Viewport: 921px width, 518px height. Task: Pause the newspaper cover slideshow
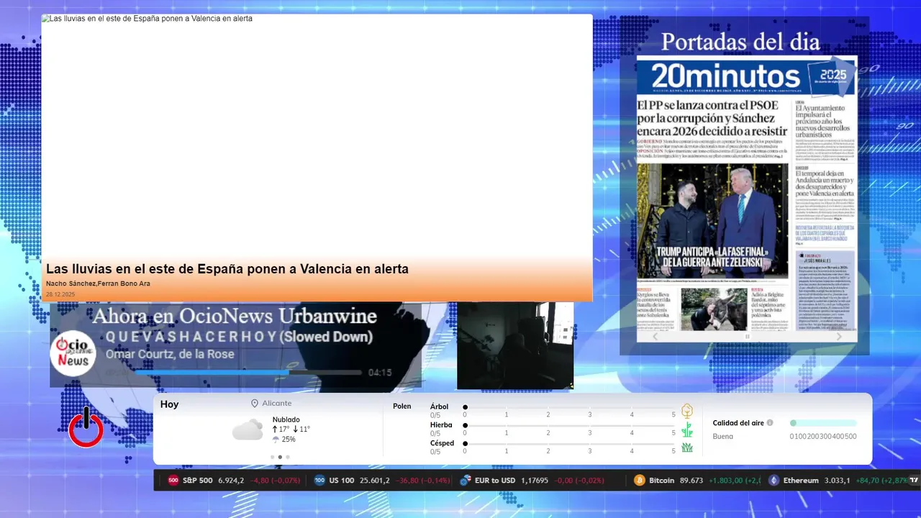coord(747,337)
